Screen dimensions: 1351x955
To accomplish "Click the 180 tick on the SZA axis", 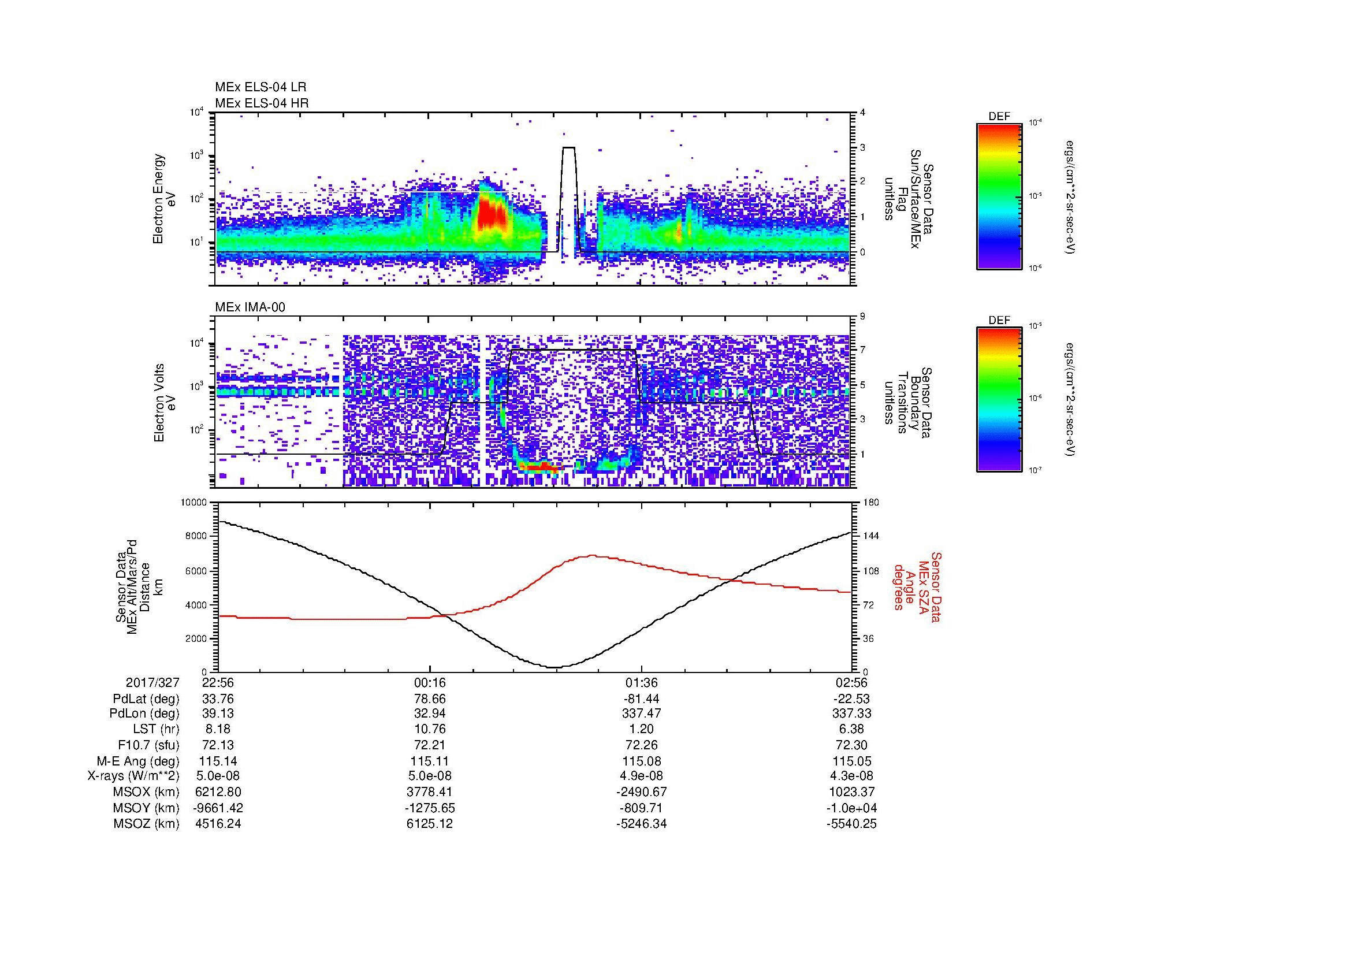I will tap(870, 503).
